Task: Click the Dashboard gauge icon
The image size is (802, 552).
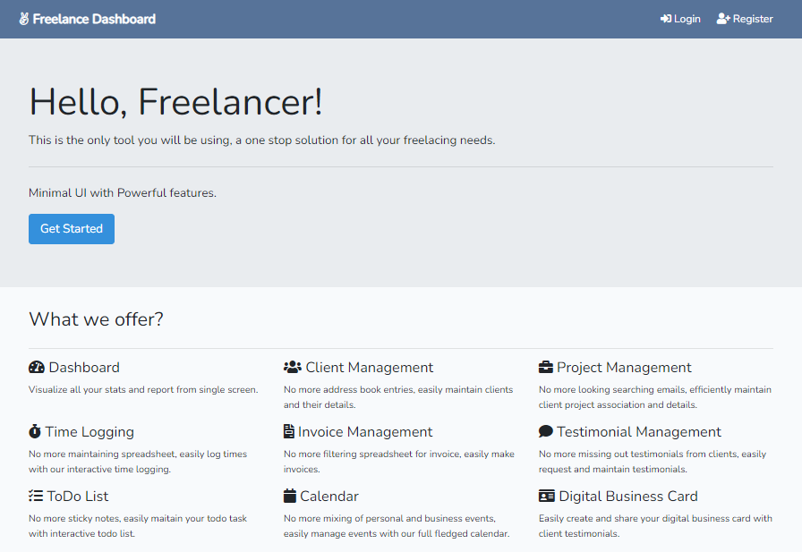Action: (x=37, y=368)
